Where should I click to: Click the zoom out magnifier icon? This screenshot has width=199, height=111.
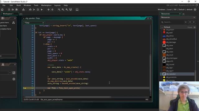click(x=59, y=10)
